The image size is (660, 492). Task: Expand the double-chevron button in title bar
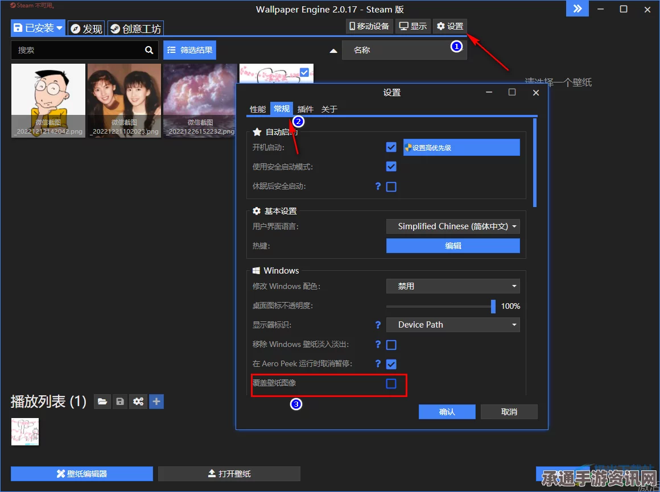coord(578,9)
